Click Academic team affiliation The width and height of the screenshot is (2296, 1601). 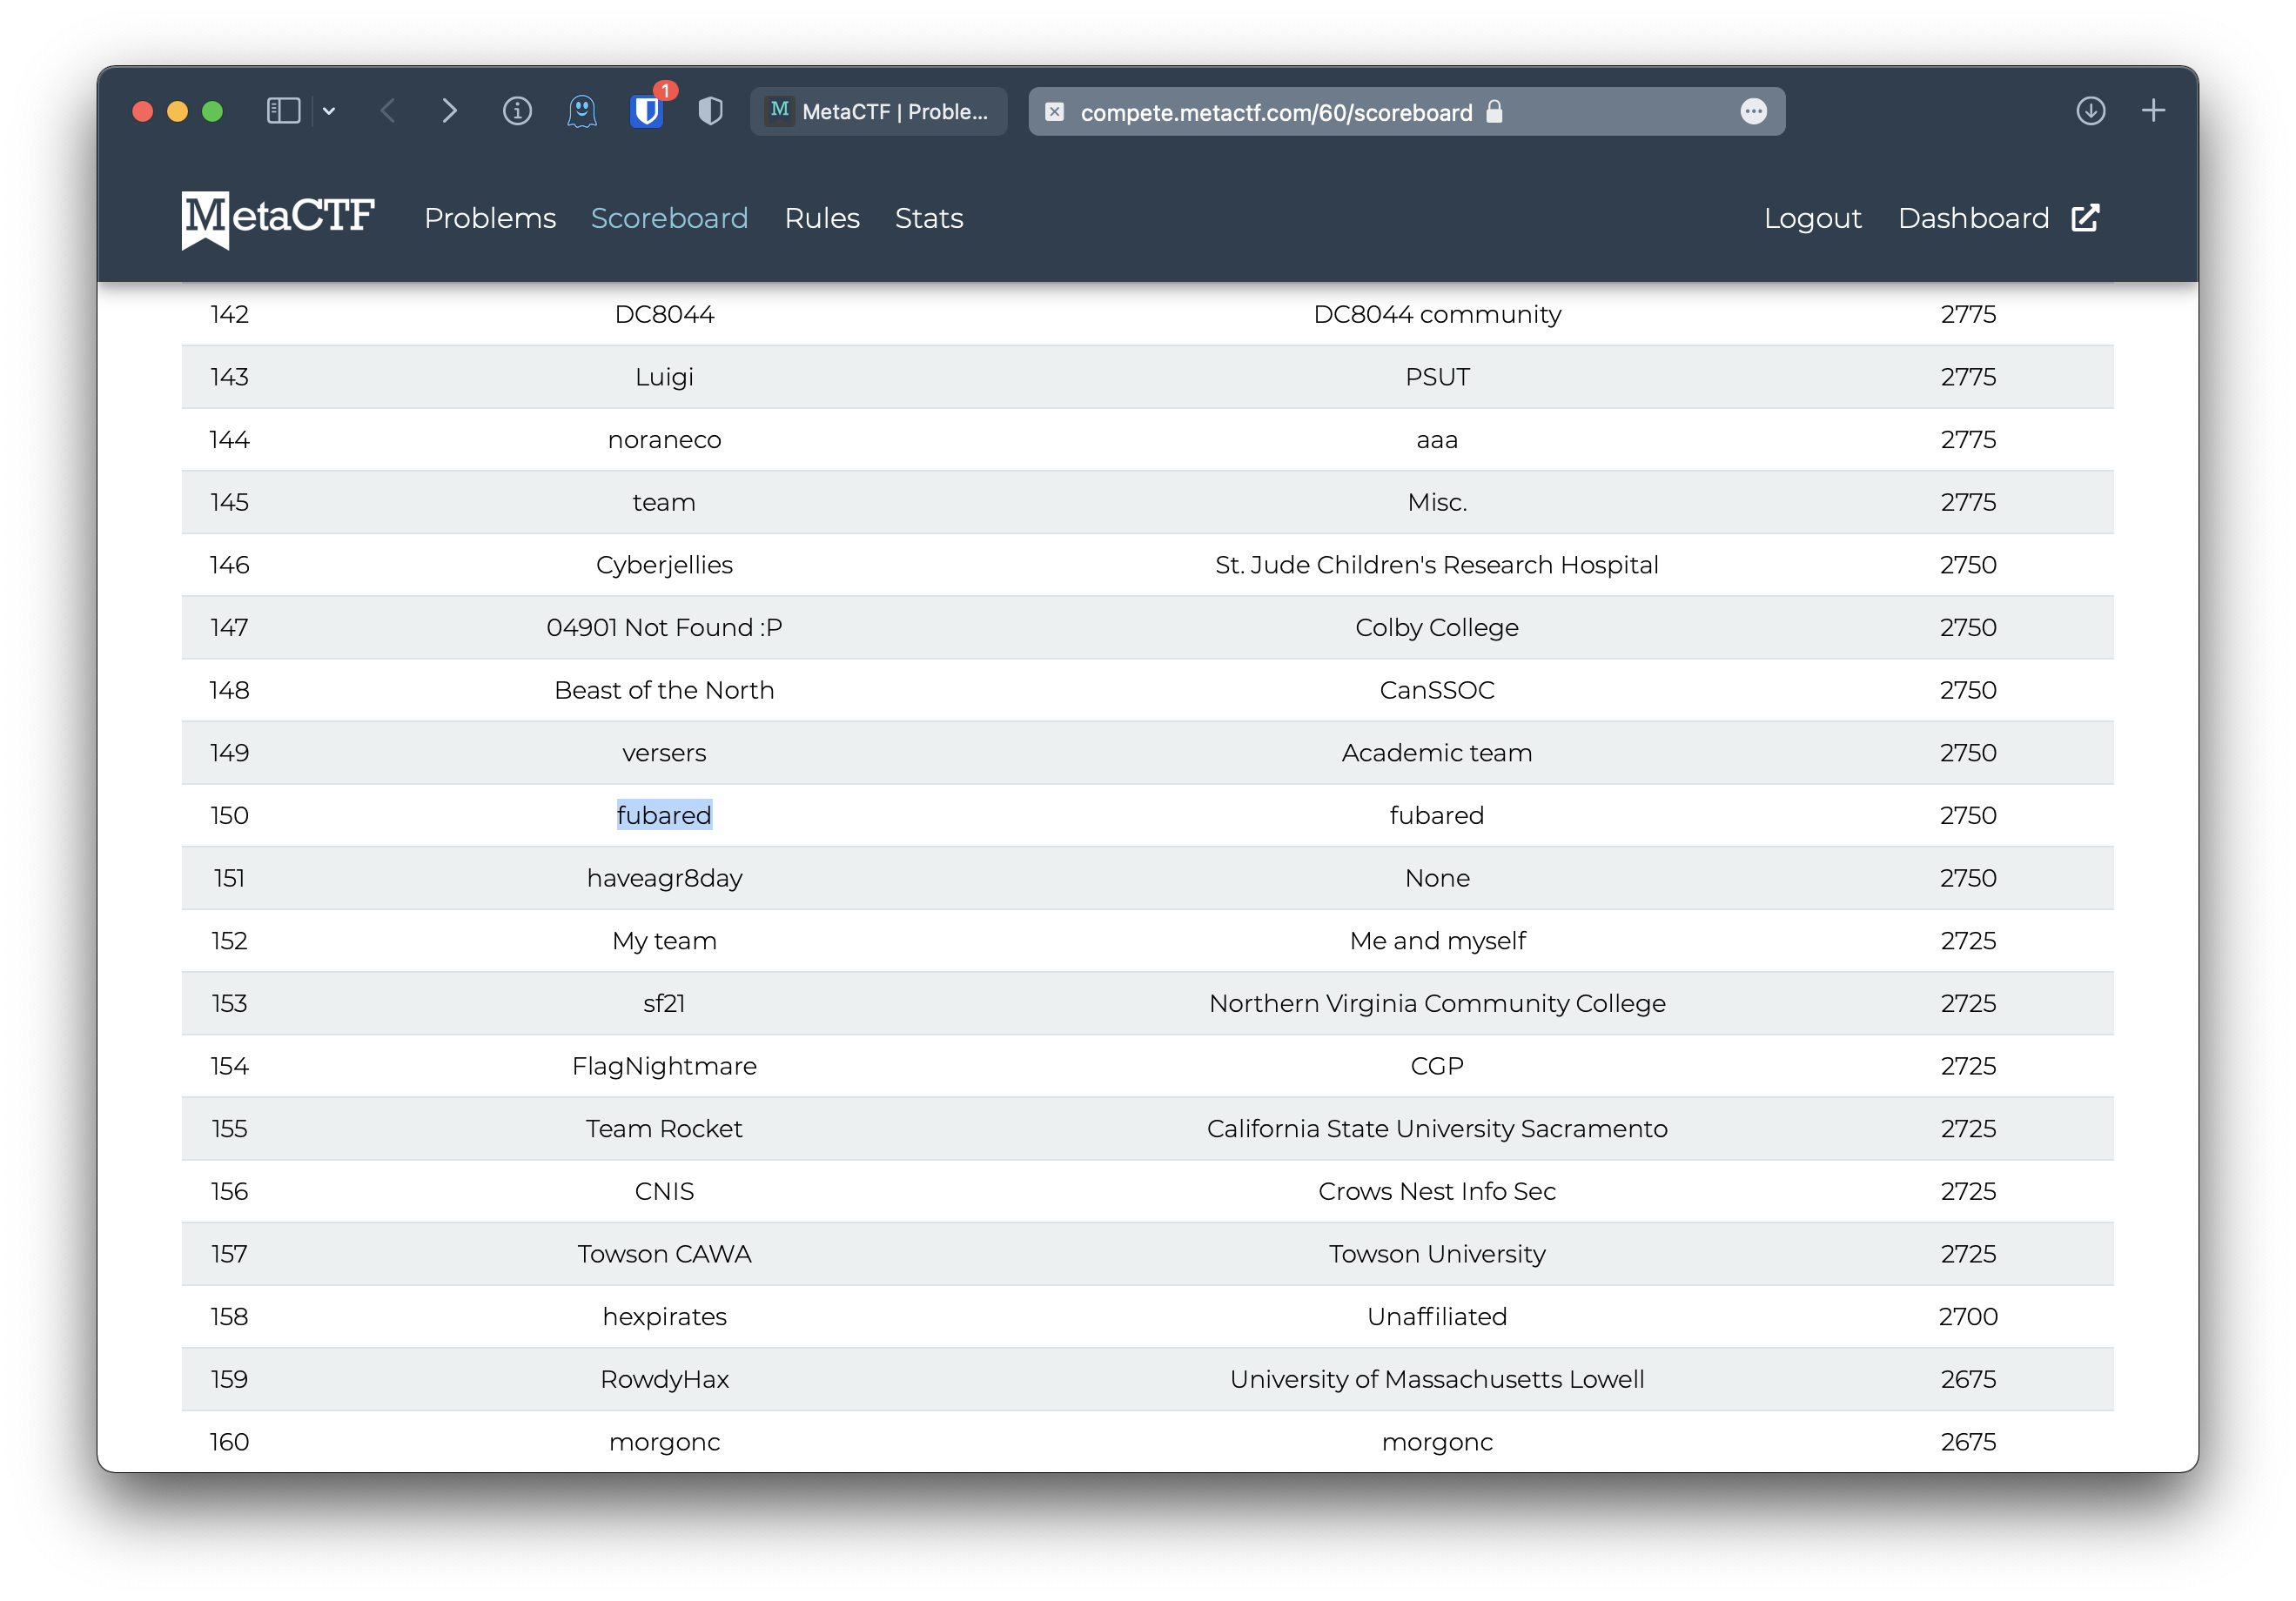pyautogui.click(x=1436, y=753)
